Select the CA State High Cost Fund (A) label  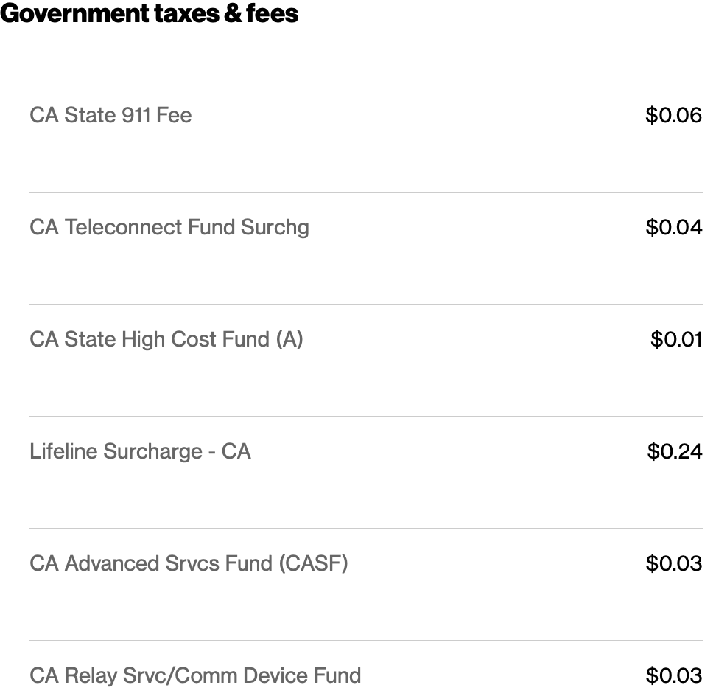(x=166, y=340)
